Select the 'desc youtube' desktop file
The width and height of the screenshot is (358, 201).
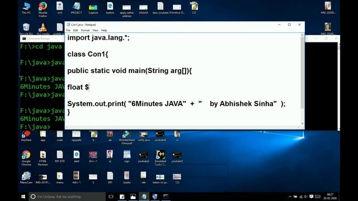[161, 8]
